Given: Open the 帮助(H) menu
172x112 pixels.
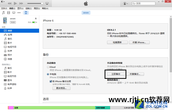Looking at the screenshot, I should [45, 8].
